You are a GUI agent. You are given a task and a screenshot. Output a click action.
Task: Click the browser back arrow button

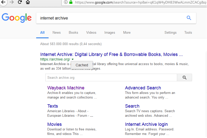coord(3,2)
